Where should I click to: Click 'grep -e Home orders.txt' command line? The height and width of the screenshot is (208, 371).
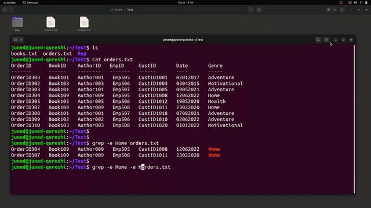coord(125,143)
